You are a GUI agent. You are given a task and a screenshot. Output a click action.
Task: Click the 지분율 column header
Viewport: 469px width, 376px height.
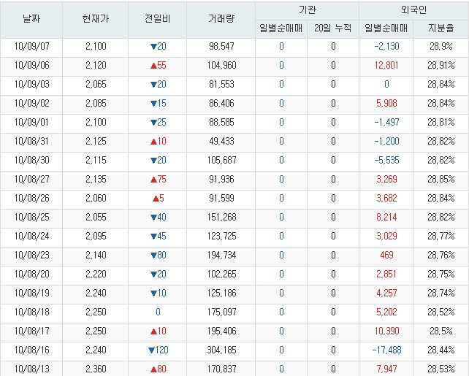point(441,28)
